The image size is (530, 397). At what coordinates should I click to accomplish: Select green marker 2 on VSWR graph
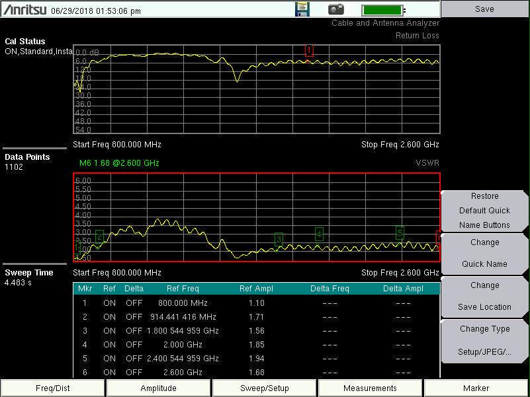[x=100, y=236]
